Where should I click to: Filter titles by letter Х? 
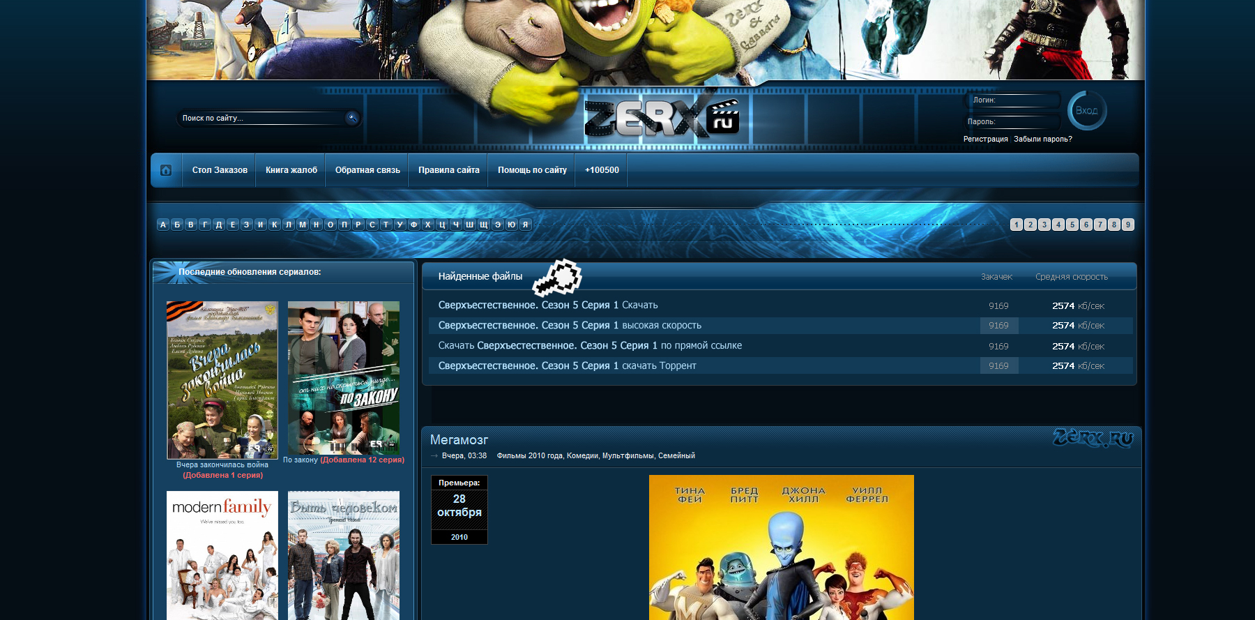pos(428,225)
